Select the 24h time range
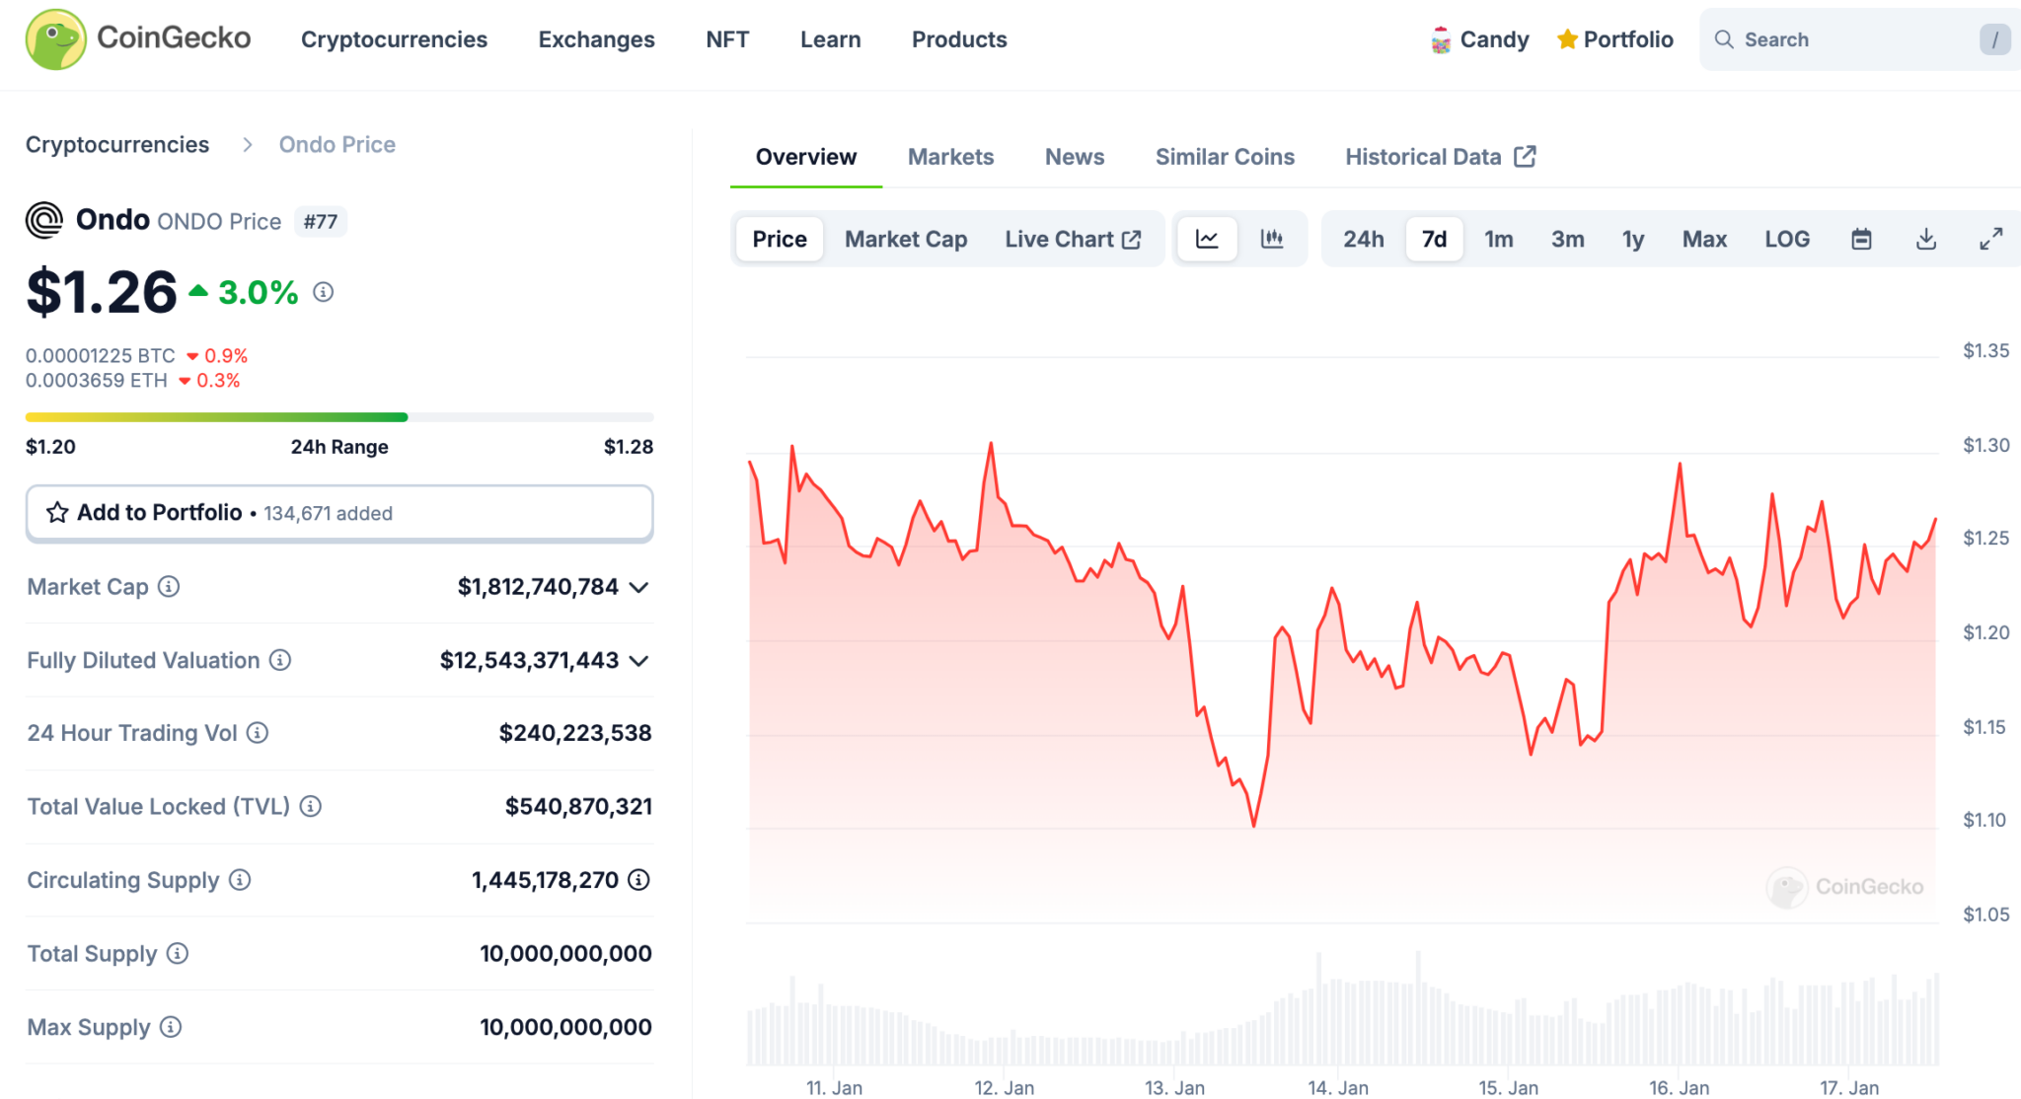Viewport: 2021px width, 1099px height. (1364, 239)
